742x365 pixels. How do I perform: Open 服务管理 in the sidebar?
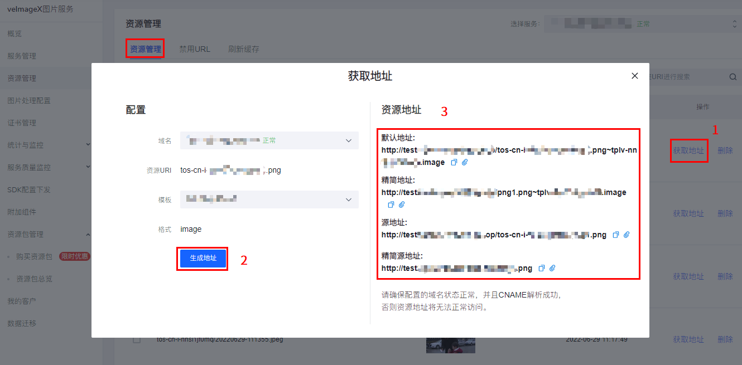pyautogui.click(x=22, y=56)
